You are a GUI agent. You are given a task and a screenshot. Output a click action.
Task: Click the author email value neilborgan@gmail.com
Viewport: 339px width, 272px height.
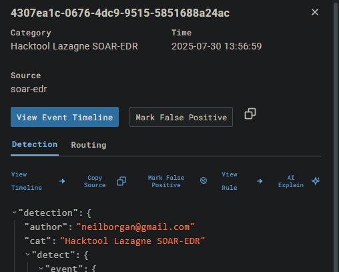pyautogui.click(x=135, y=227)
